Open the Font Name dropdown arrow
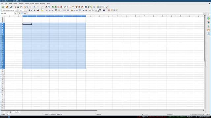This screenshot has height=118, width=211. [16, 10]
